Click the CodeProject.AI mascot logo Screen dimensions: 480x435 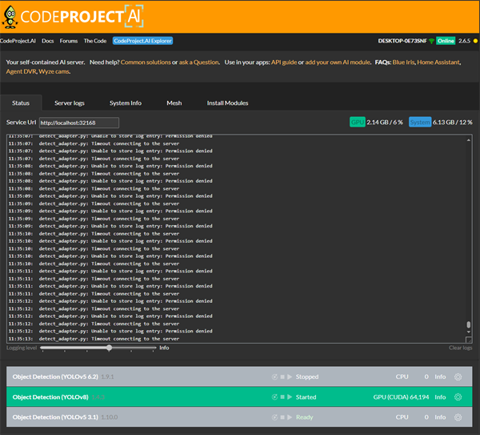tap(10, 17)
